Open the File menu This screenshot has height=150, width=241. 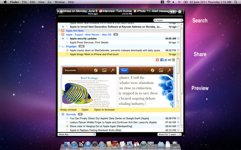(x=24, y=2)
